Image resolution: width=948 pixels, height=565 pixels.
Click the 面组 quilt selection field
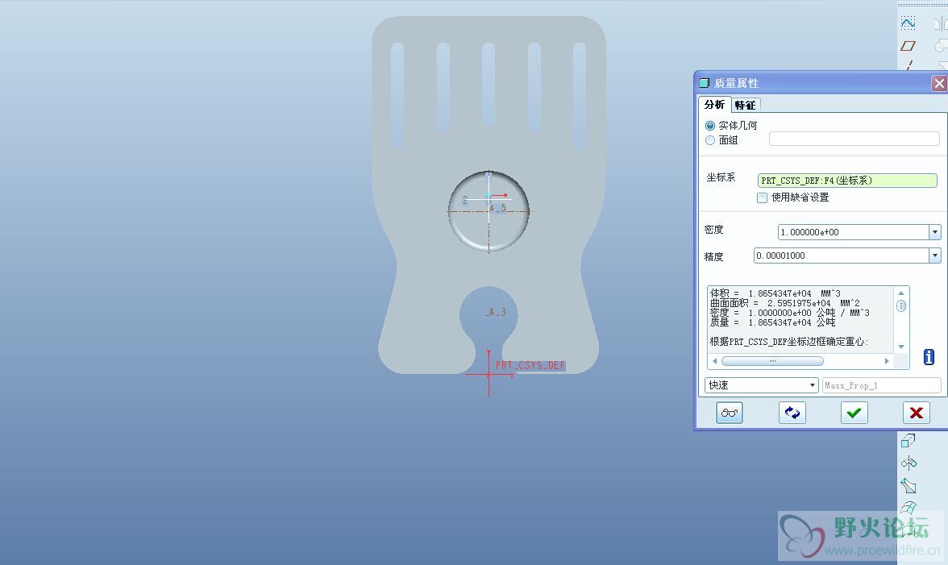coord(854,139)
